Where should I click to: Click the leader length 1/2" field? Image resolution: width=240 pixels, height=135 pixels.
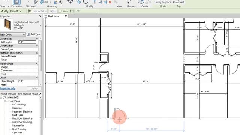click(x=86, y=11)
